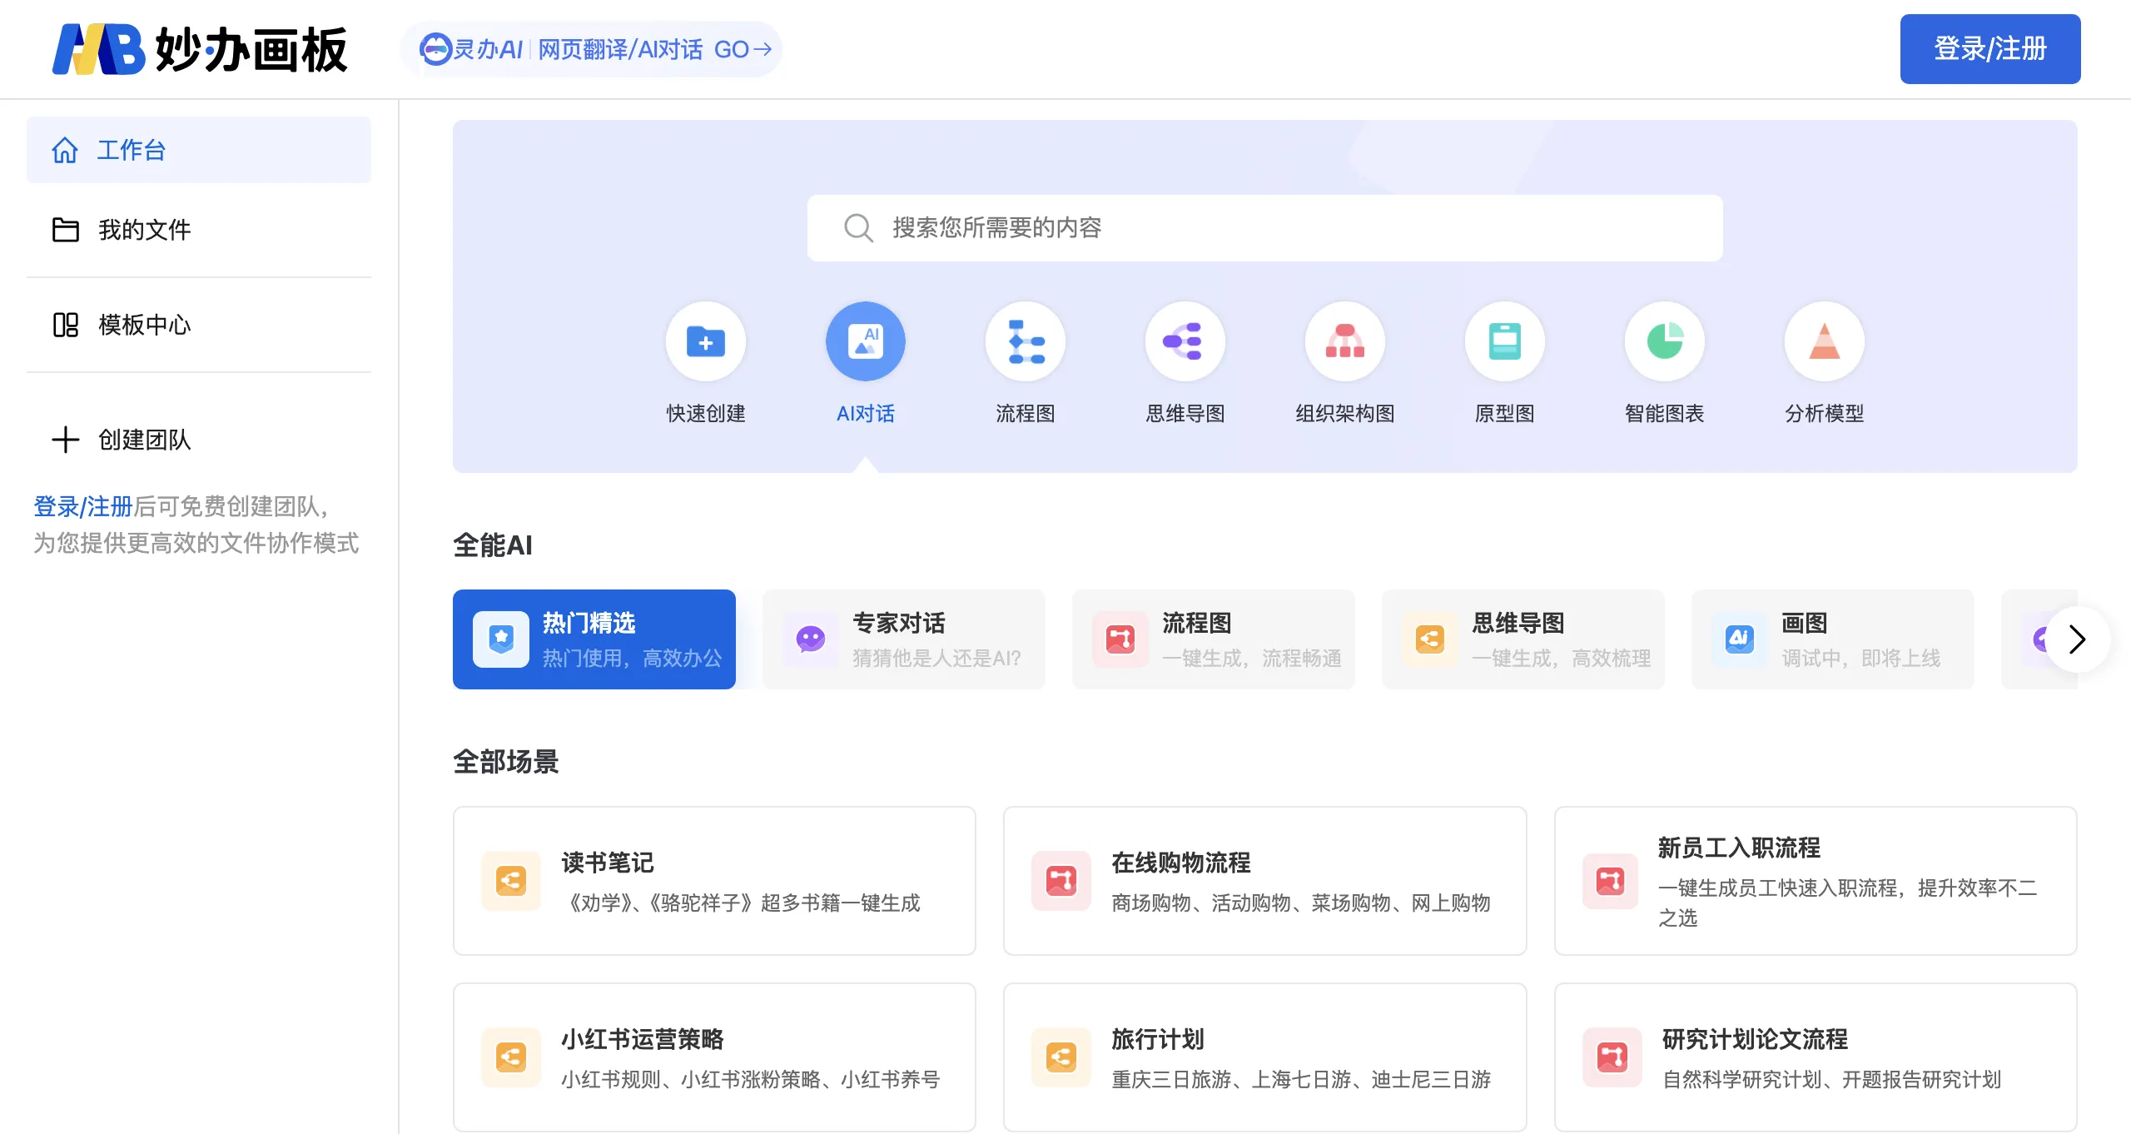The height and width of the screenshot is (1134, 2131).
Task: Open the 组织架构图 org chart icon
Action: tap(1344, 341)
